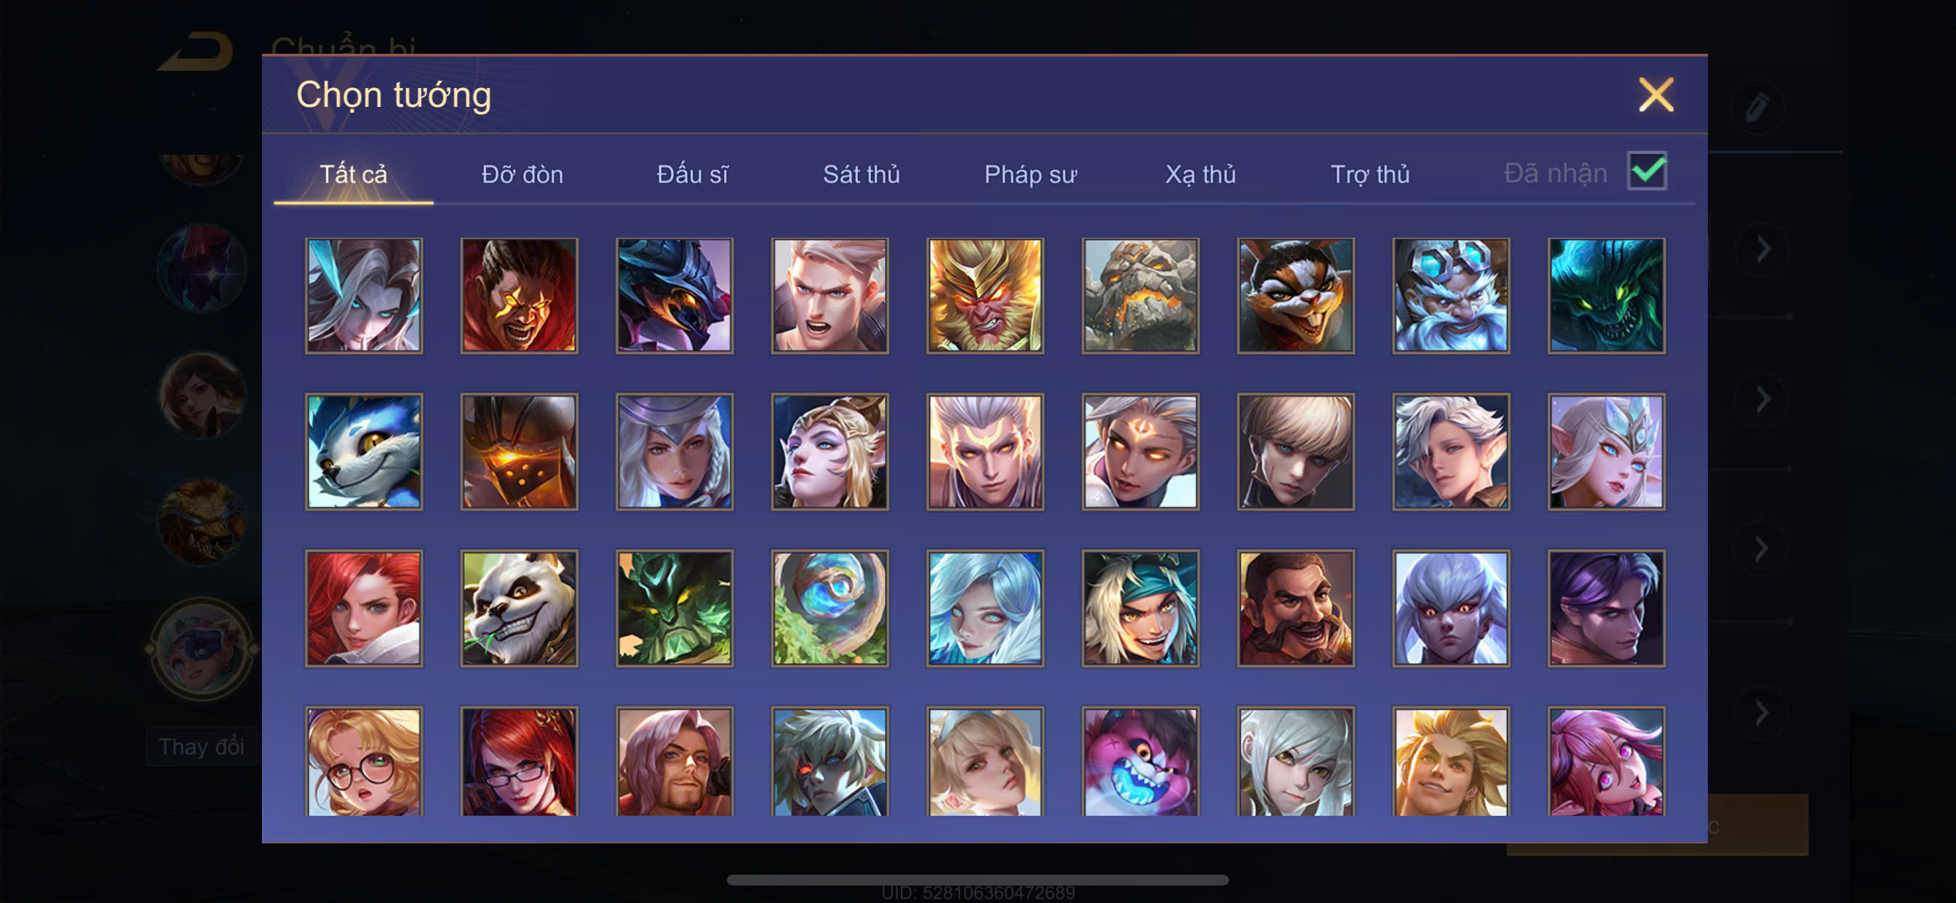
Task: Select the rock golem hero
Action: click(1140, 295)
